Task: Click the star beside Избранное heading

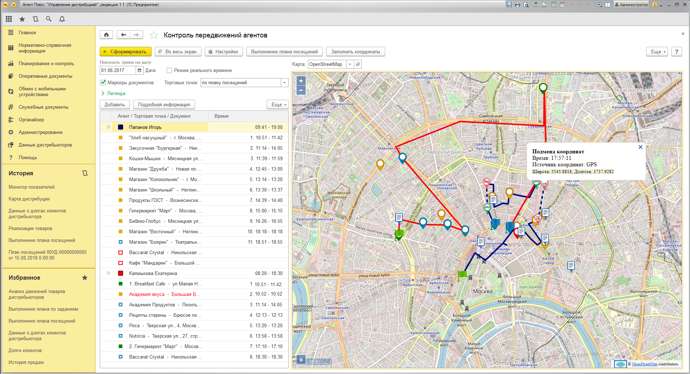Action: pyautogui.click(x=85, y=278)
